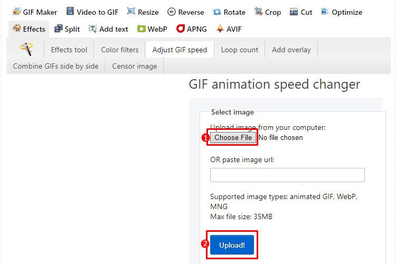The image size is (396, 264).
Task: Select the Split tool icon
Action: tap(58, 29)
